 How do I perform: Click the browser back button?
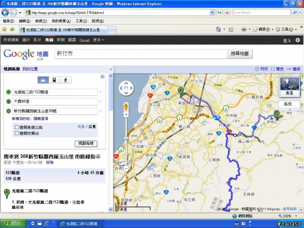[x=5, y=13]
